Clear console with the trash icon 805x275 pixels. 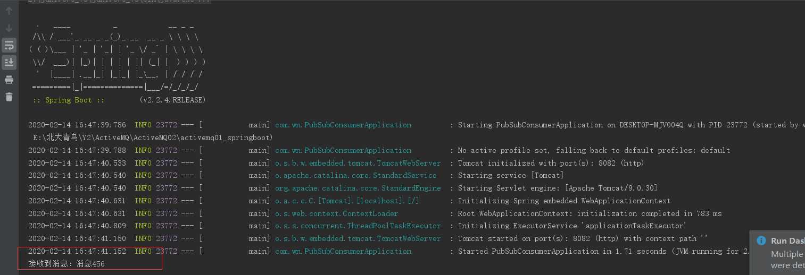coord(9,97)
